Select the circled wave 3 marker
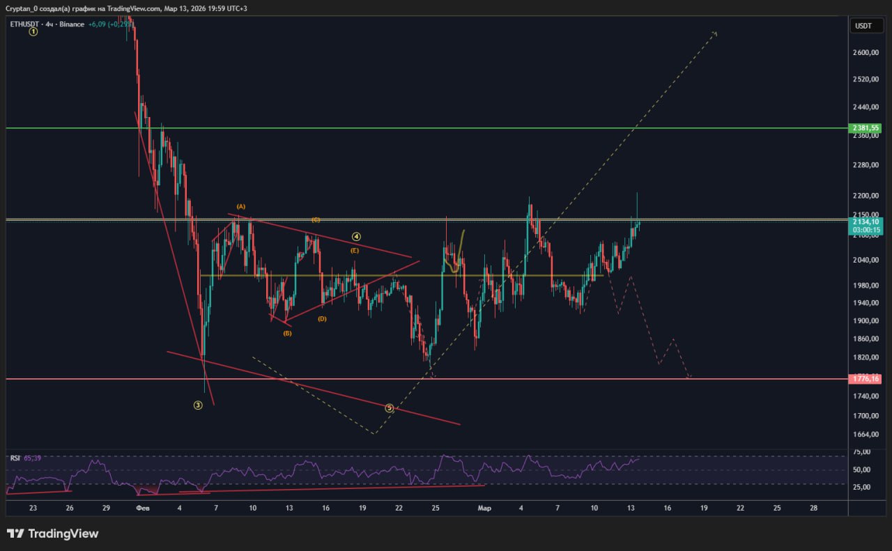The width and height of the screenshot is (892, 551). (x=198, y=405)
